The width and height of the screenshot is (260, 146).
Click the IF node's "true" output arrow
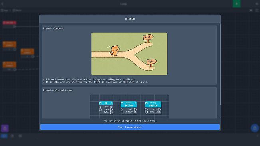point(111,109)
